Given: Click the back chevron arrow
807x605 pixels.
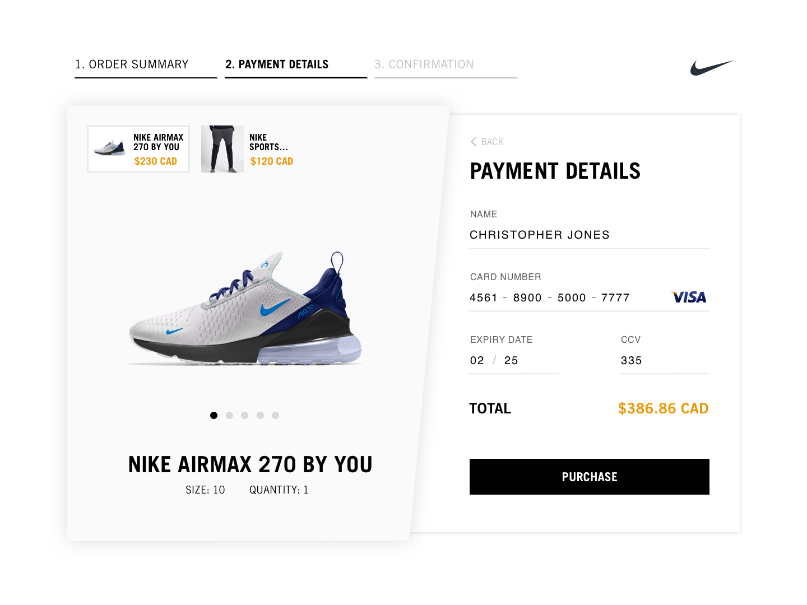Looking at the screenshot, I should click(x=474, y=142).
